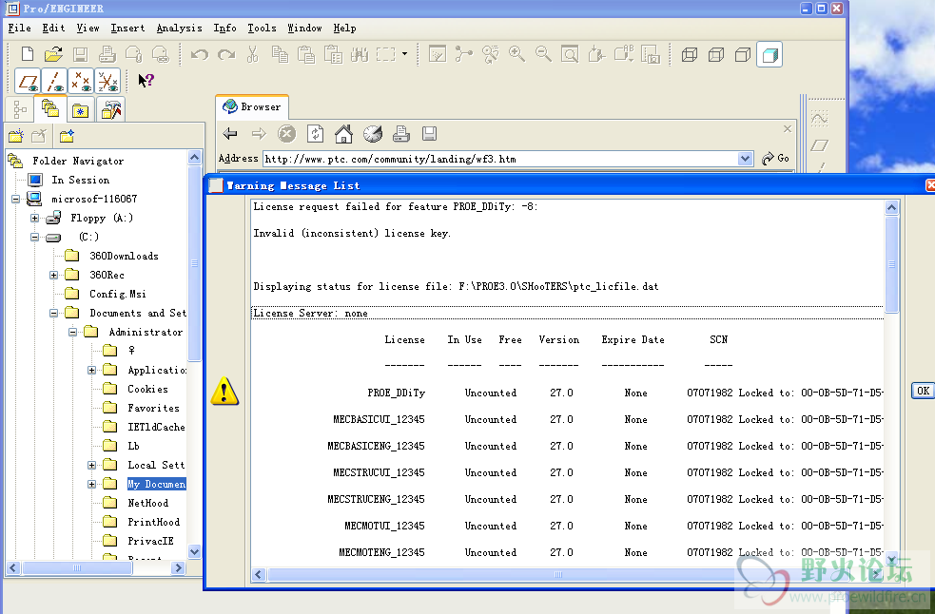Click the warning list vertical scrollbar thumb
935x614 pixels.
(x=891, y=264)
